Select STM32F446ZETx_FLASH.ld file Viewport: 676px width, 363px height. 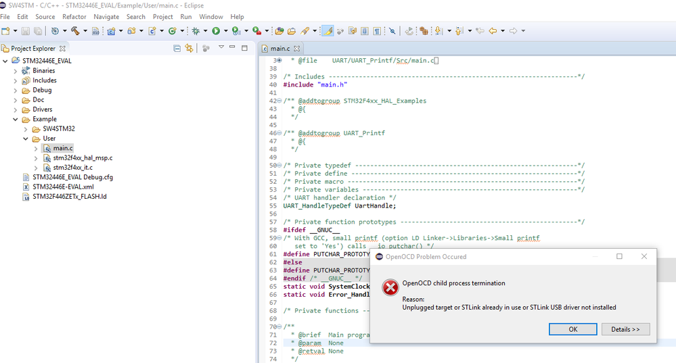coord(70,197)
